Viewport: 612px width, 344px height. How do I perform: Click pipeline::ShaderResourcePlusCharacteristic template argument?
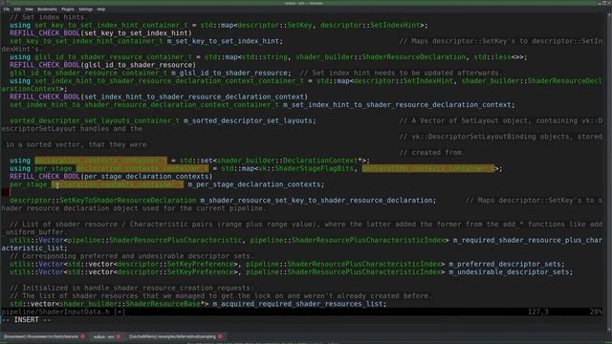(155, 240)
